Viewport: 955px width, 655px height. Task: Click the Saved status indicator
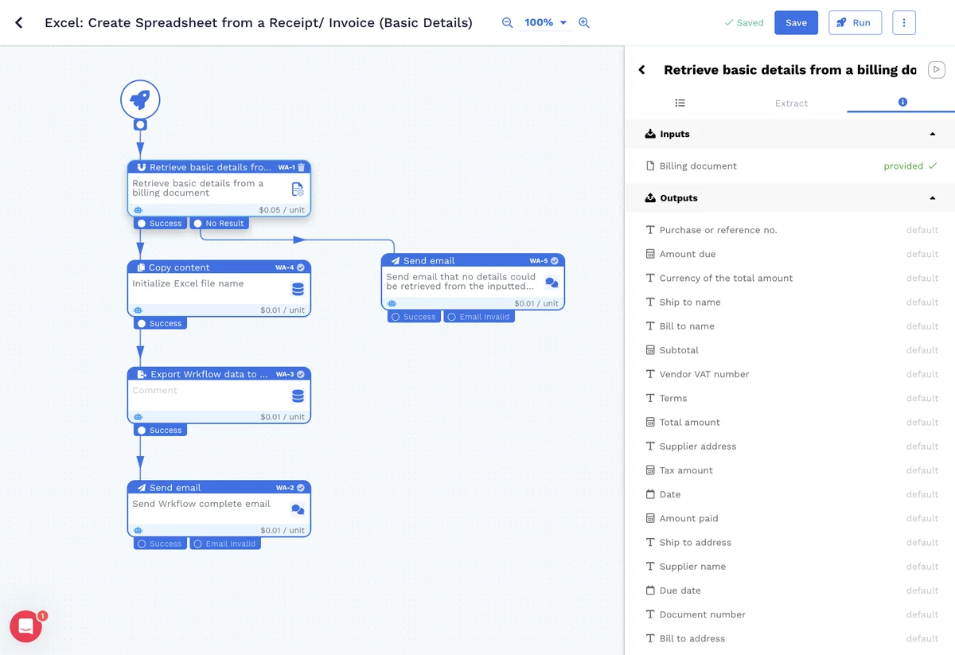pos(744,23)
